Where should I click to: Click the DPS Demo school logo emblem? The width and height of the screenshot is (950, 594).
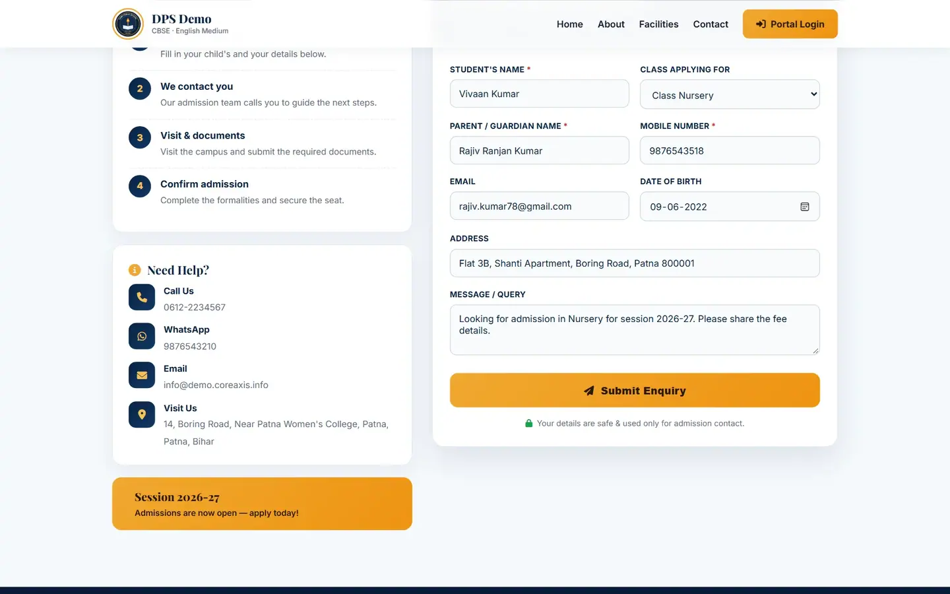click(x=128, y=24)
